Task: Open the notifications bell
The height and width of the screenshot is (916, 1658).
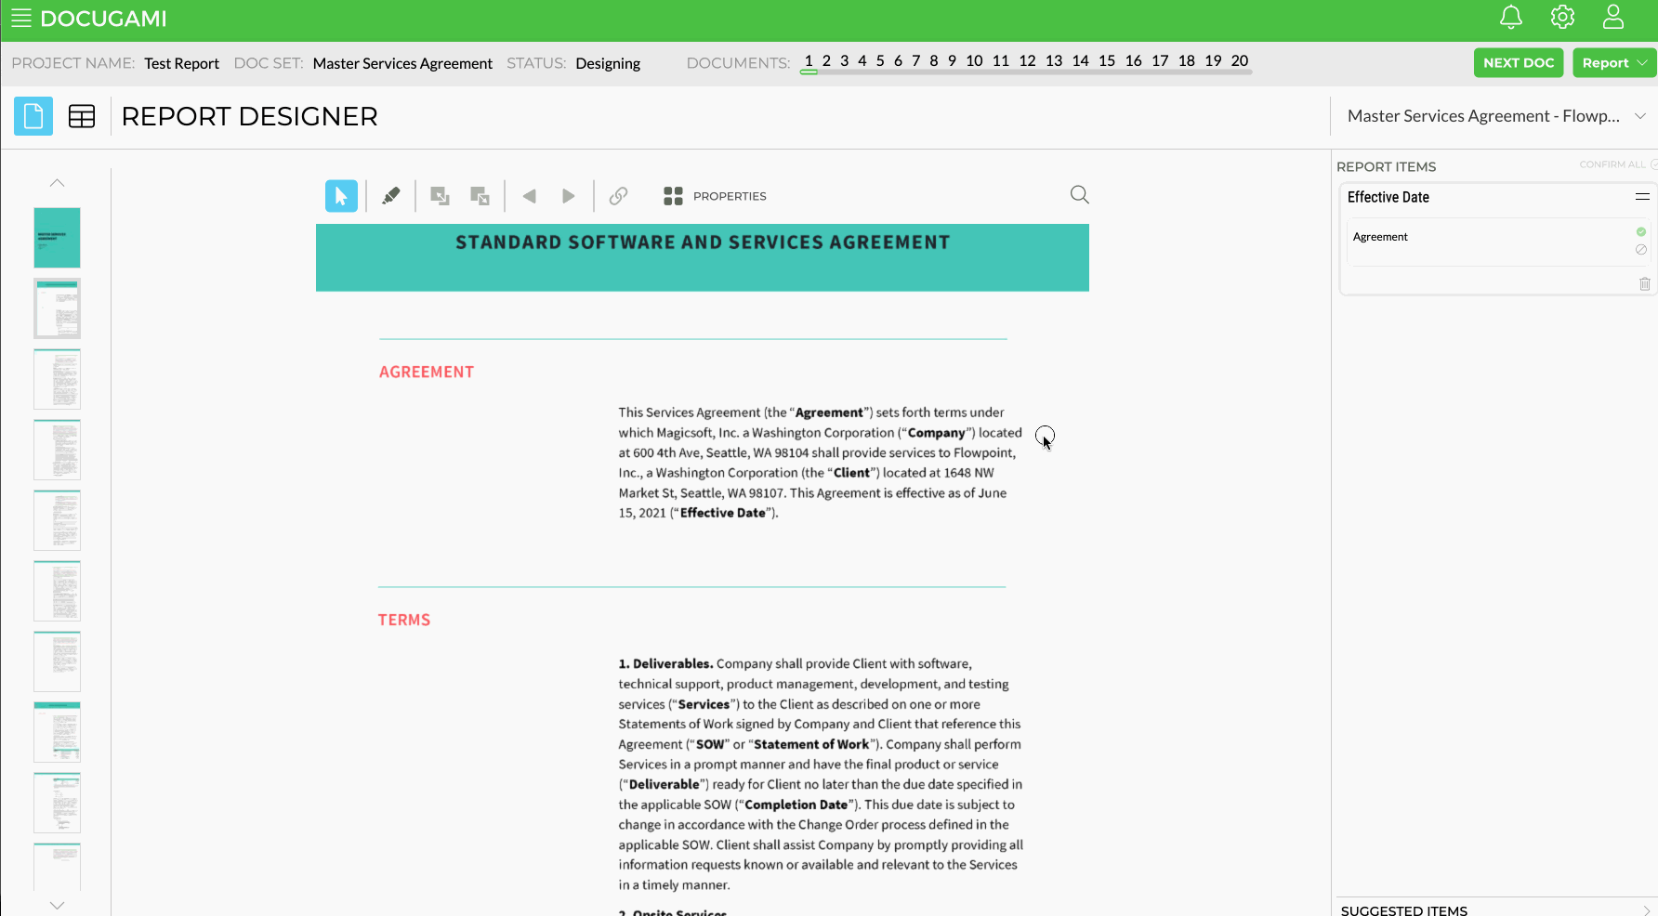Action: [x=1511, y=17]
